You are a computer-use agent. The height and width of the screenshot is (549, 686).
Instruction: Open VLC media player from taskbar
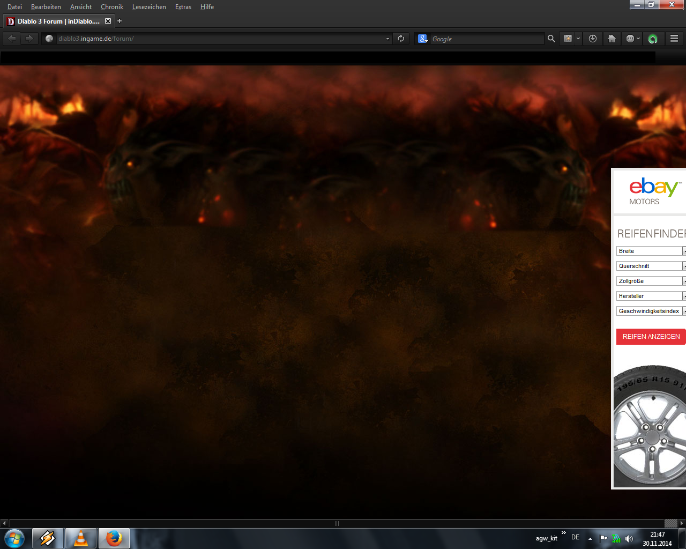tap(81, 538)
